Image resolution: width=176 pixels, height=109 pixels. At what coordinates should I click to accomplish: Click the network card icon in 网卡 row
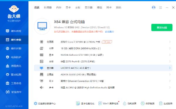point(42,81)
